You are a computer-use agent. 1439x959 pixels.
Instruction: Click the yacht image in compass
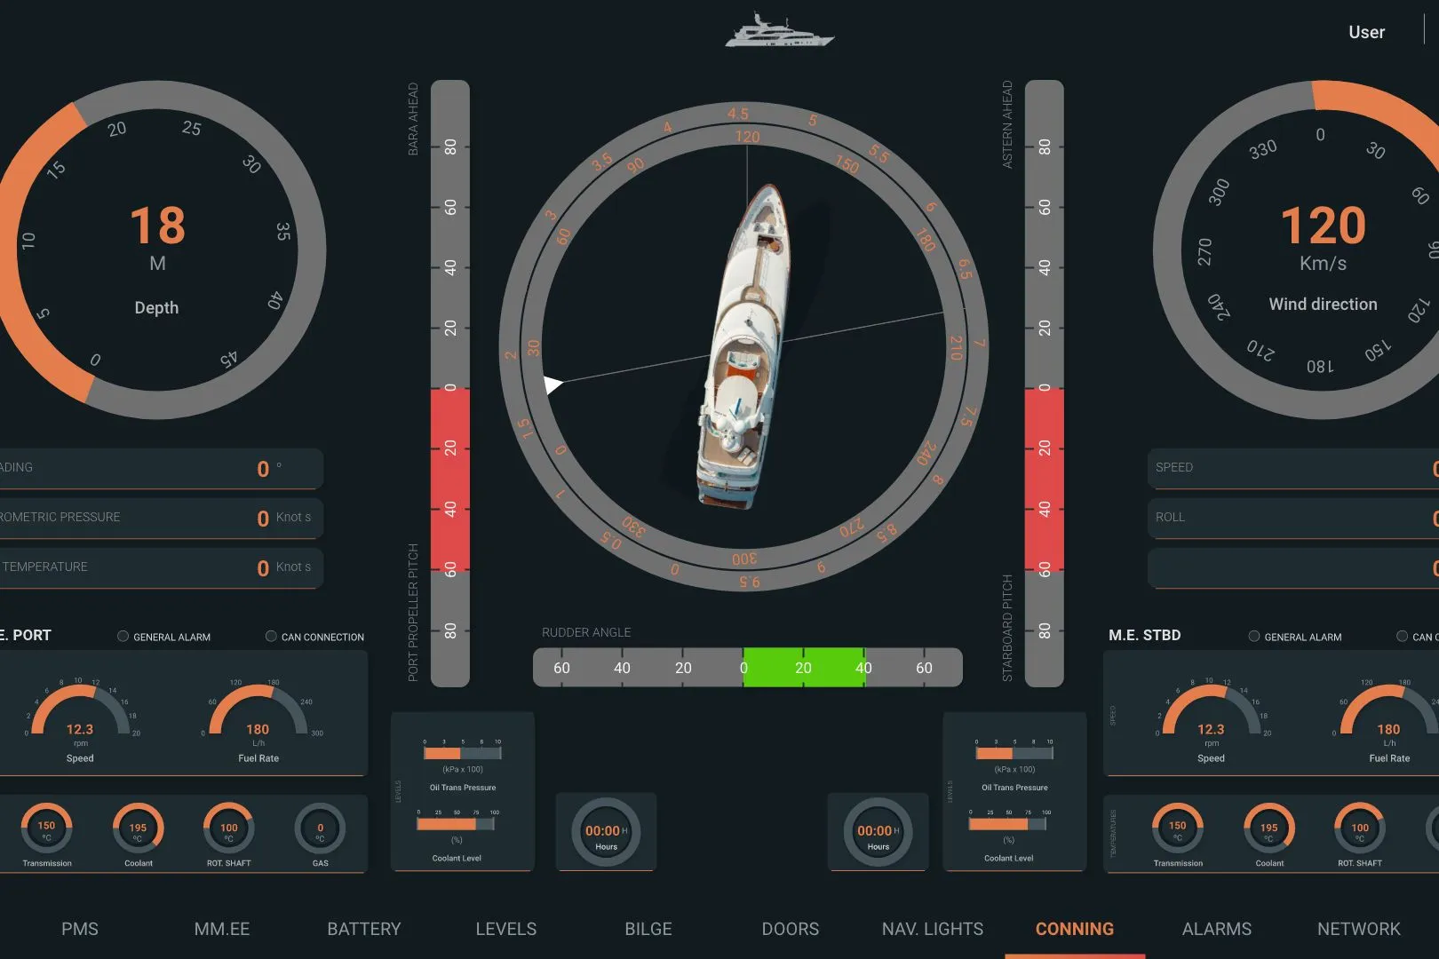744,346
